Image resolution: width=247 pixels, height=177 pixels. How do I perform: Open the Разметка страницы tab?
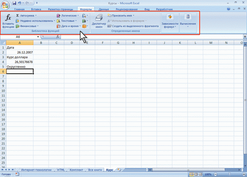pos(60,9)
